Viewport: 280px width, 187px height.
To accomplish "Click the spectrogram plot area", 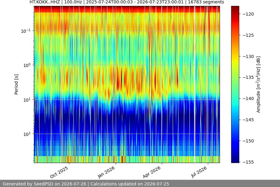I will pos(127,84).
